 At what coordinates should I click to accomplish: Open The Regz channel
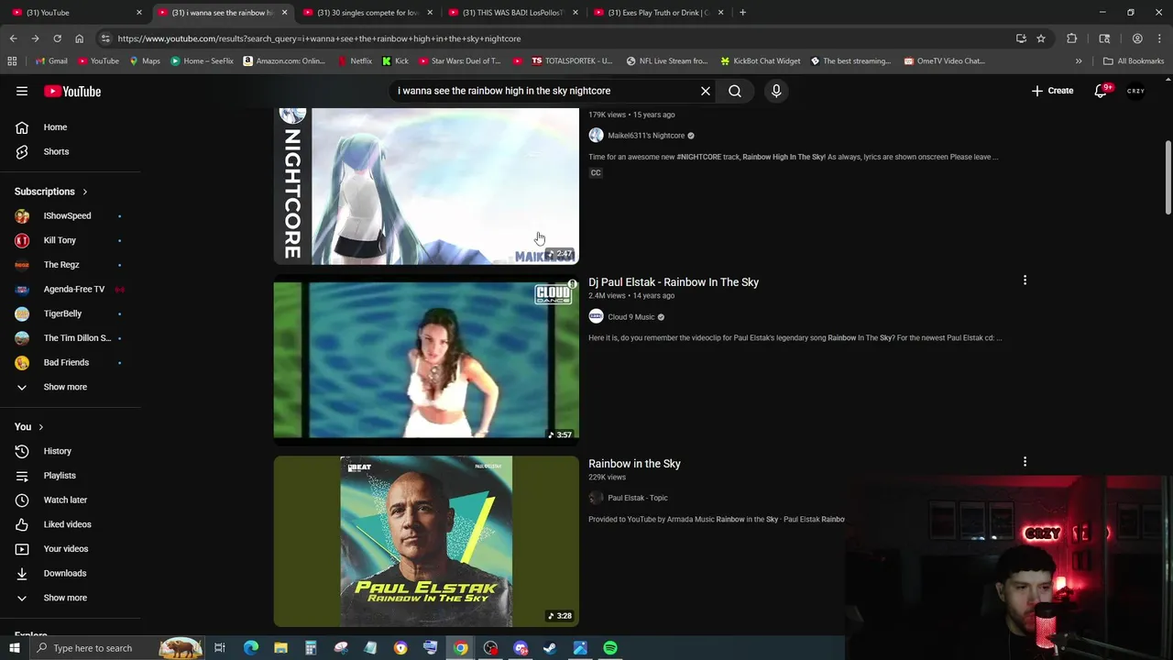click(x=61, y=265)
